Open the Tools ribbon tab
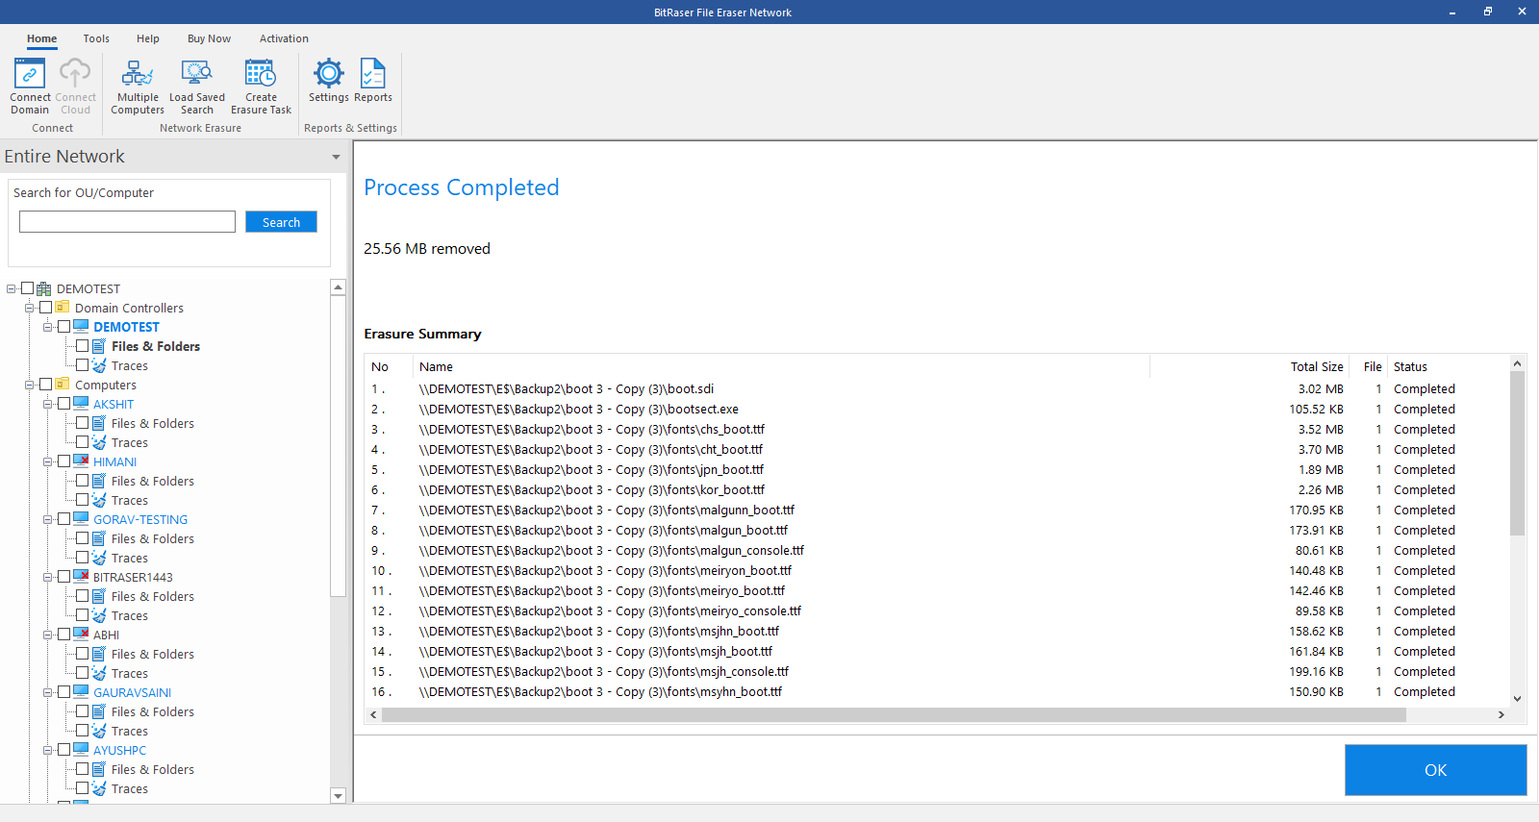The width and height of the screenshot is (1539, 822). [96, 38]
